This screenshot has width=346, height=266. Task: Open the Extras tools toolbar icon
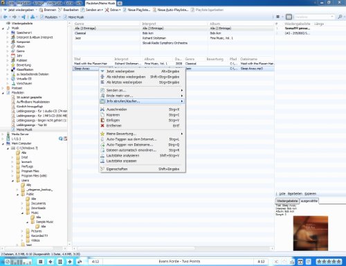pyautogui.click(x=107, y=10)
